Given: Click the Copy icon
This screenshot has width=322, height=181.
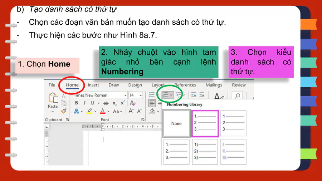Looking at the screenshot, I should coord(64,103).
